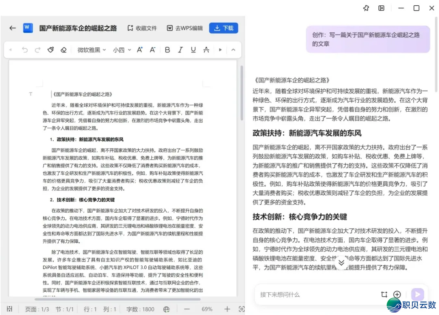
Task: Click the 接下来想问什么 chat input field
Action: (317, 295)
